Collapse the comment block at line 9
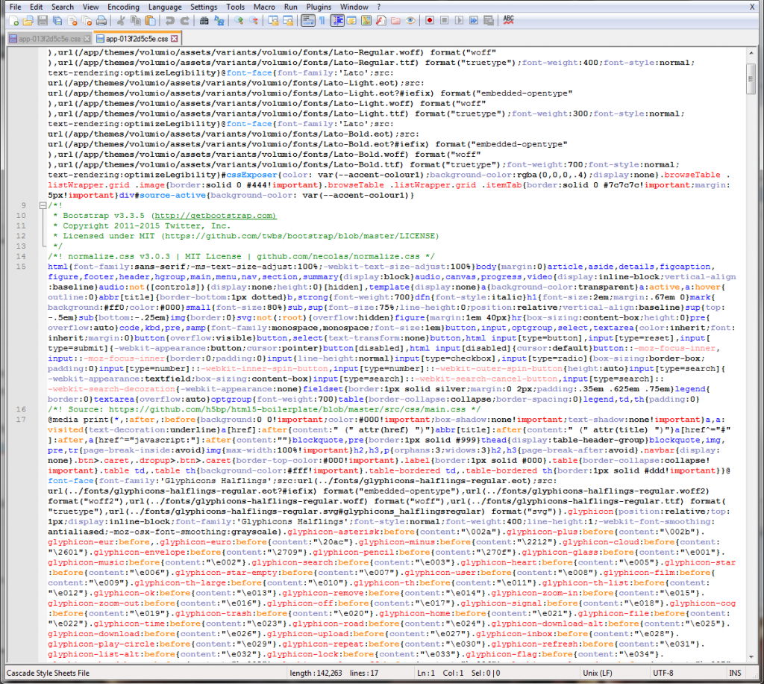Screen dimensions: 764x684 click(43, 205)
